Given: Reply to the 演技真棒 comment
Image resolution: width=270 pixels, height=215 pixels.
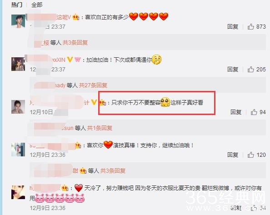Looking at the screenshot, I should point(233,155).
